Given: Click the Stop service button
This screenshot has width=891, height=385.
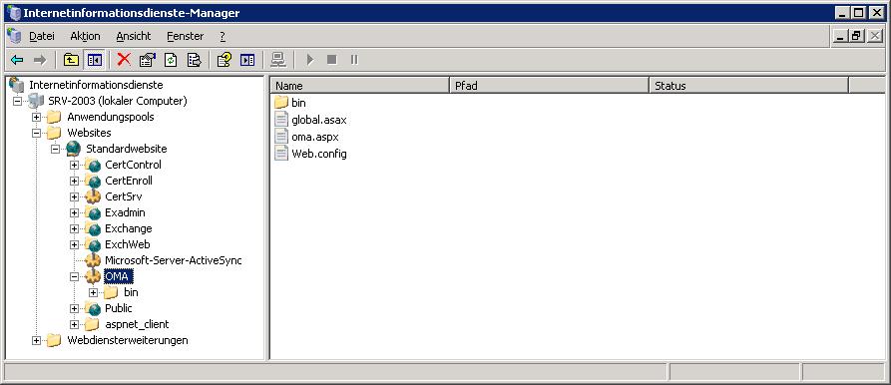Looking at the screenshot, I should 332,60.
